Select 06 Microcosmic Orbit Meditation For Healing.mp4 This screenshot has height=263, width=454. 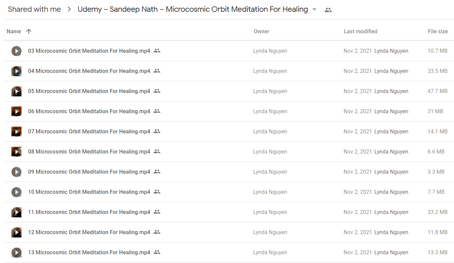229,112
